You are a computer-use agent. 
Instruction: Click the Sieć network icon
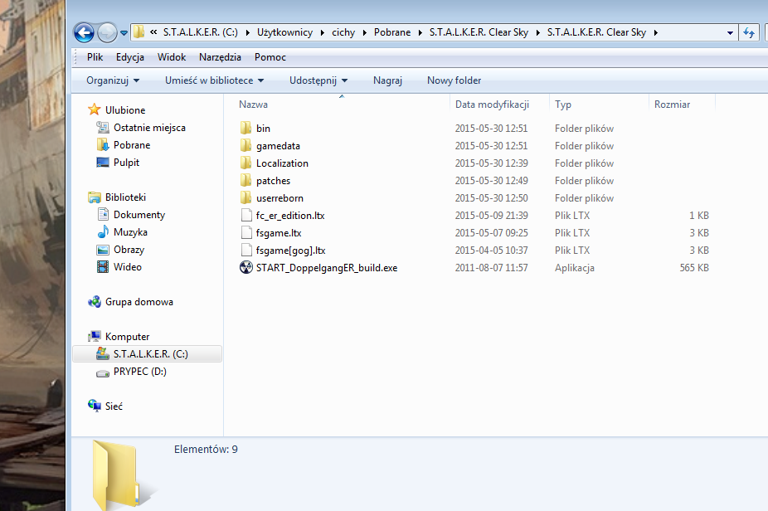tap(94, 405)
